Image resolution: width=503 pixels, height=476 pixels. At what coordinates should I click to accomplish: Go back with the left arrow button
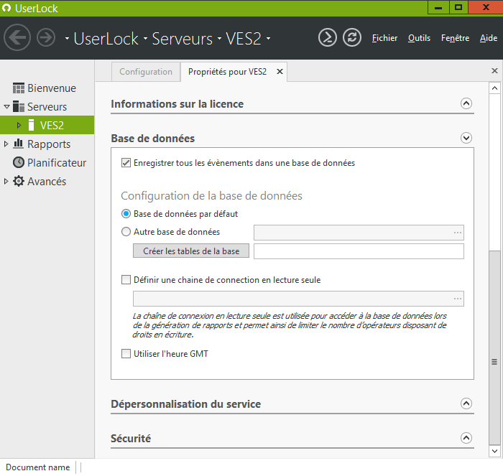click(x=17, y=37)
